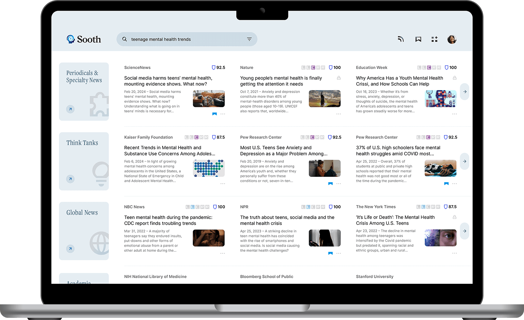Image resolution: width=524 pixels, height=320 pixels.
Task: Click 'Bloomberg School of Public' source name
Action: pyautogui.click(x=267, y=277)
